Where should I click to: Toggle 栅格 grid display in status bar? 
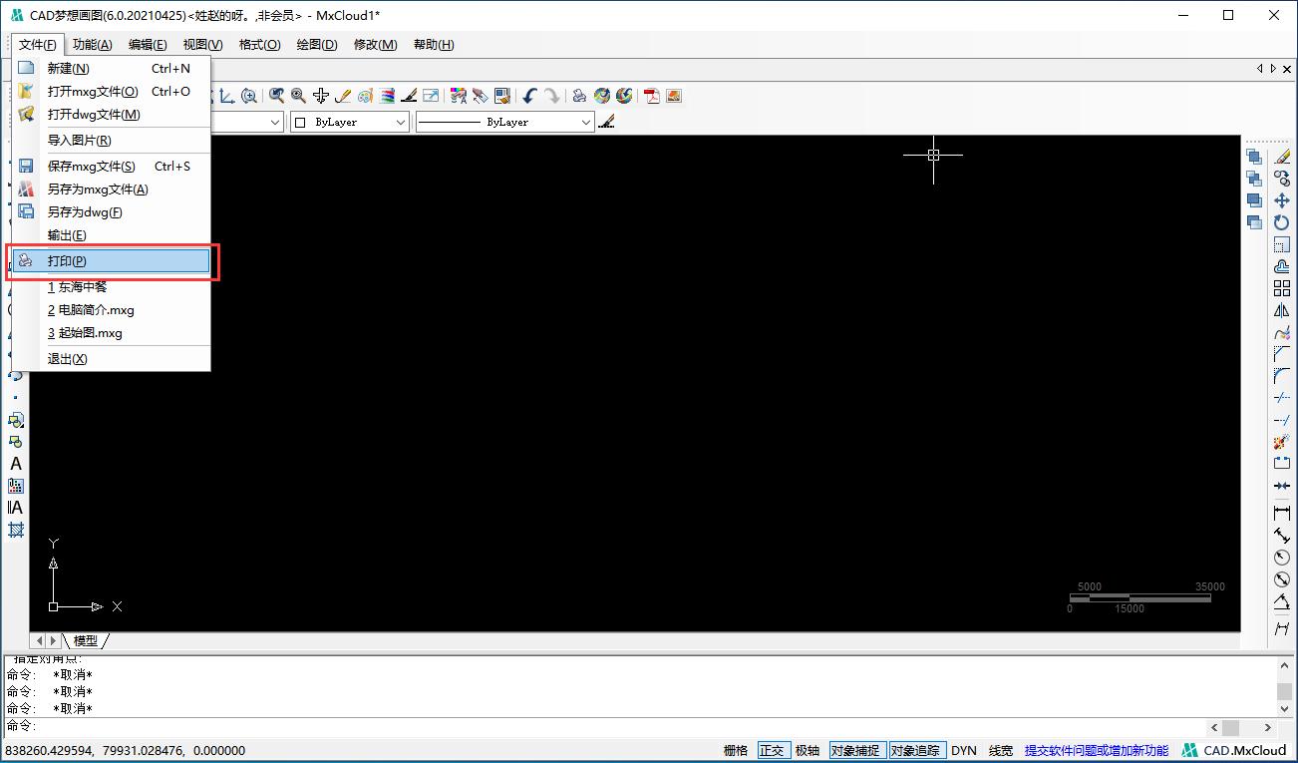[x=736, y=750]
